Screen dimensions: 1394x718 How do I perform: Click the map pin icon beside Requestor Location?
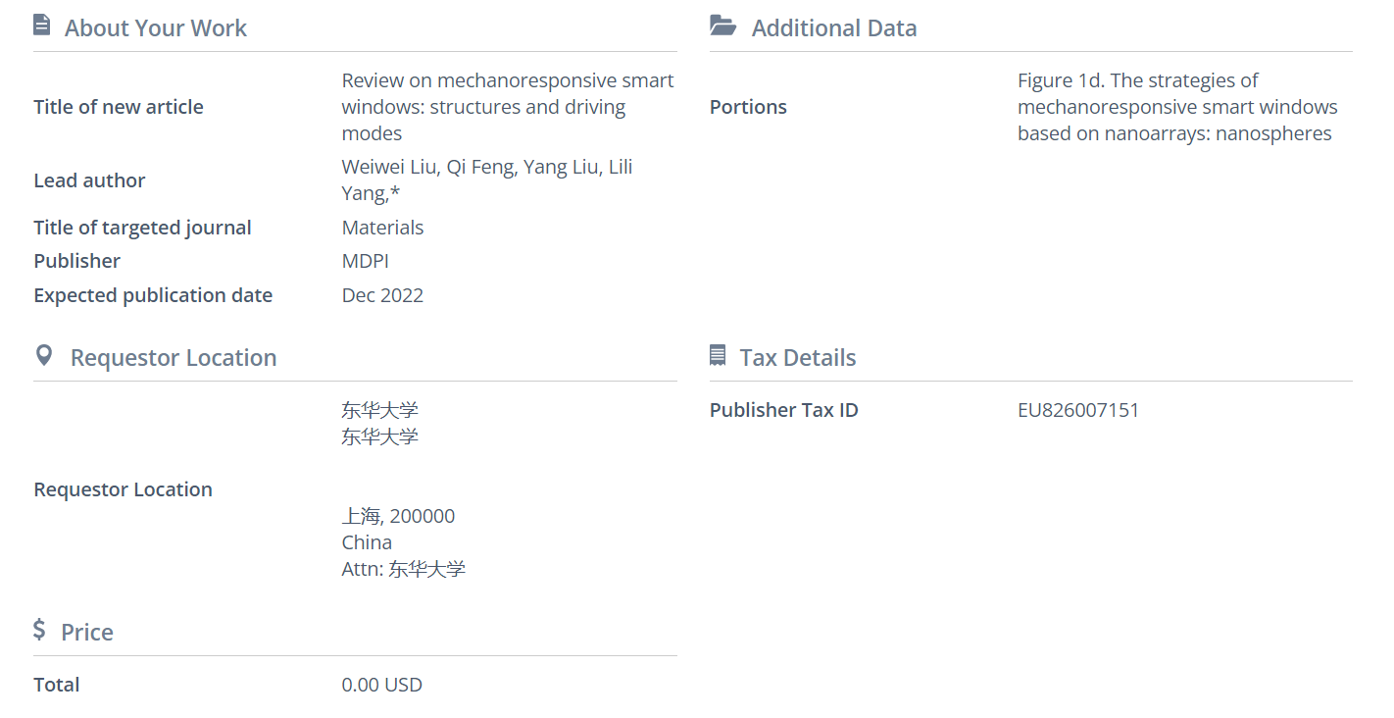[x=43, y=355]
